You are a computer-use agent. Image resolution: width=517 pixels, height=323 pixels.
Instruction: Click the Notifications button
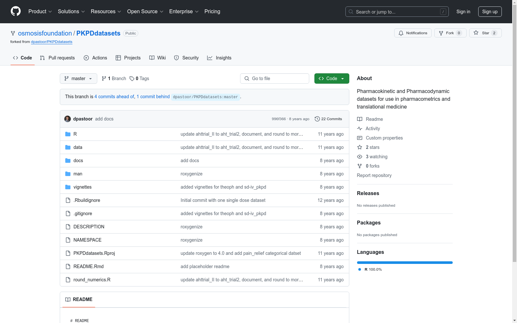(x=413, y=33)
